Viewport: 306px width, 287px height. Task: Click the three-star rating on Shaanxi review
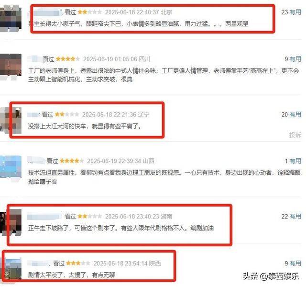78,263
